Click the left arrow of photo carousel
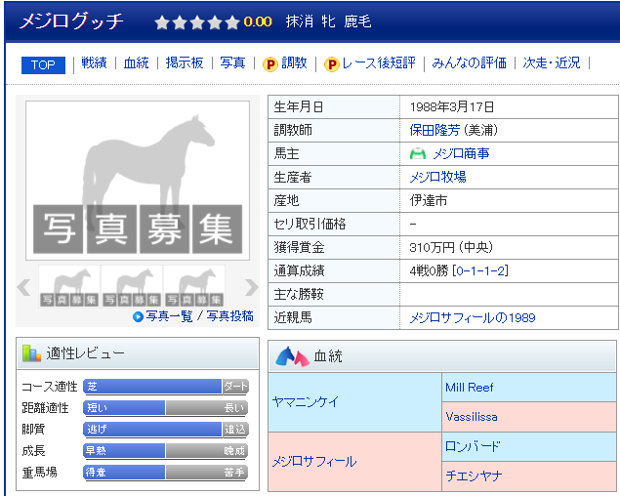Image resolution: width=620 pixels, height=496 pixels. click(x=23, y=287)
